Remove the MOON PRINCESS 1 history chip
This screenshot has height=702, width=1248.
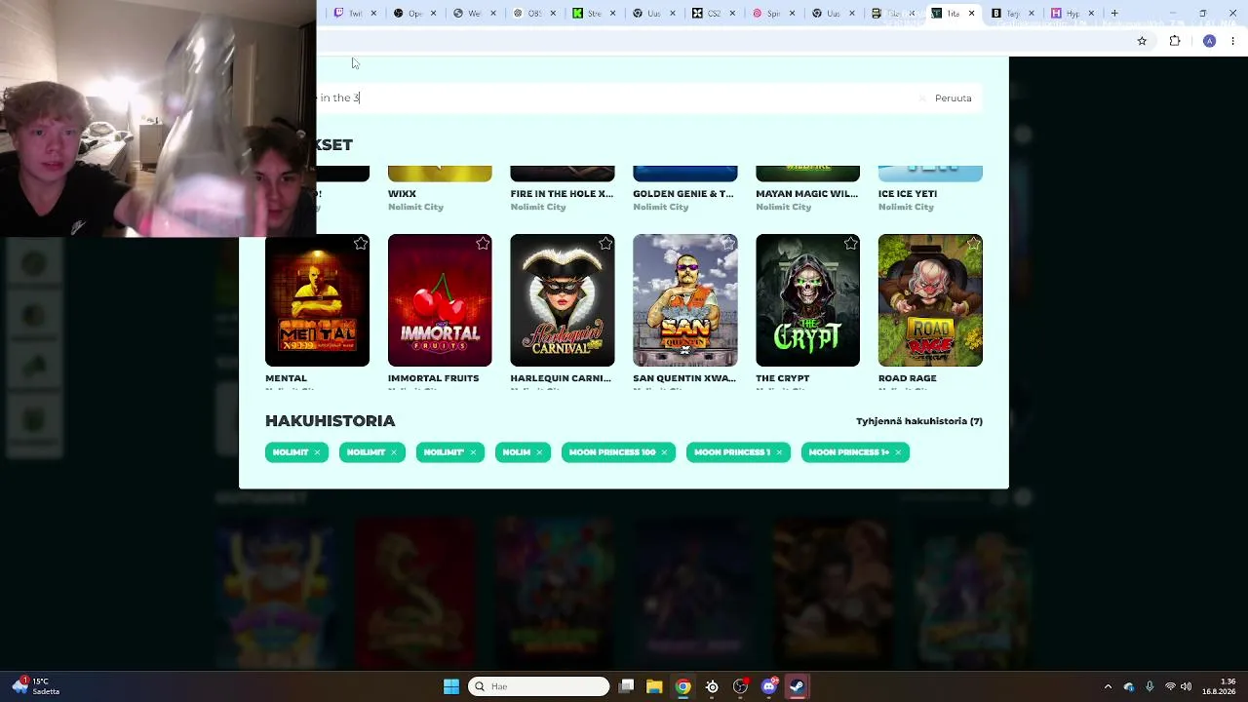click(779, 452)
